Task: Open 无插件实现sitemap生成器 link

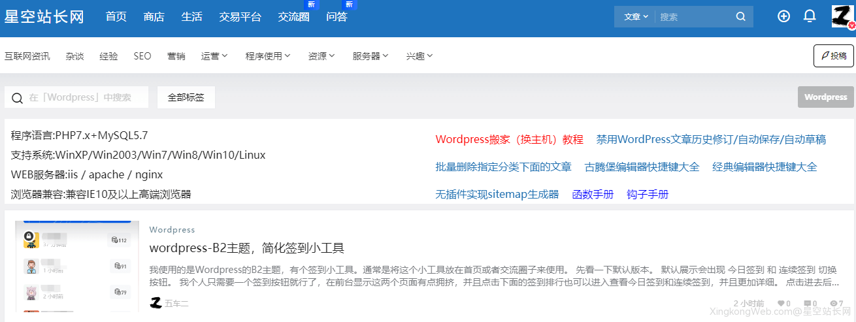Action: tap(497, 194)
